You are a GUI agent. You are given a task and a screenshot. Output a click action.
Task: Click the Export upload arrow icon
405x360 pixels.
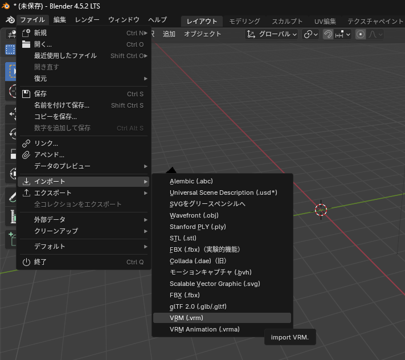pos(26,193)
